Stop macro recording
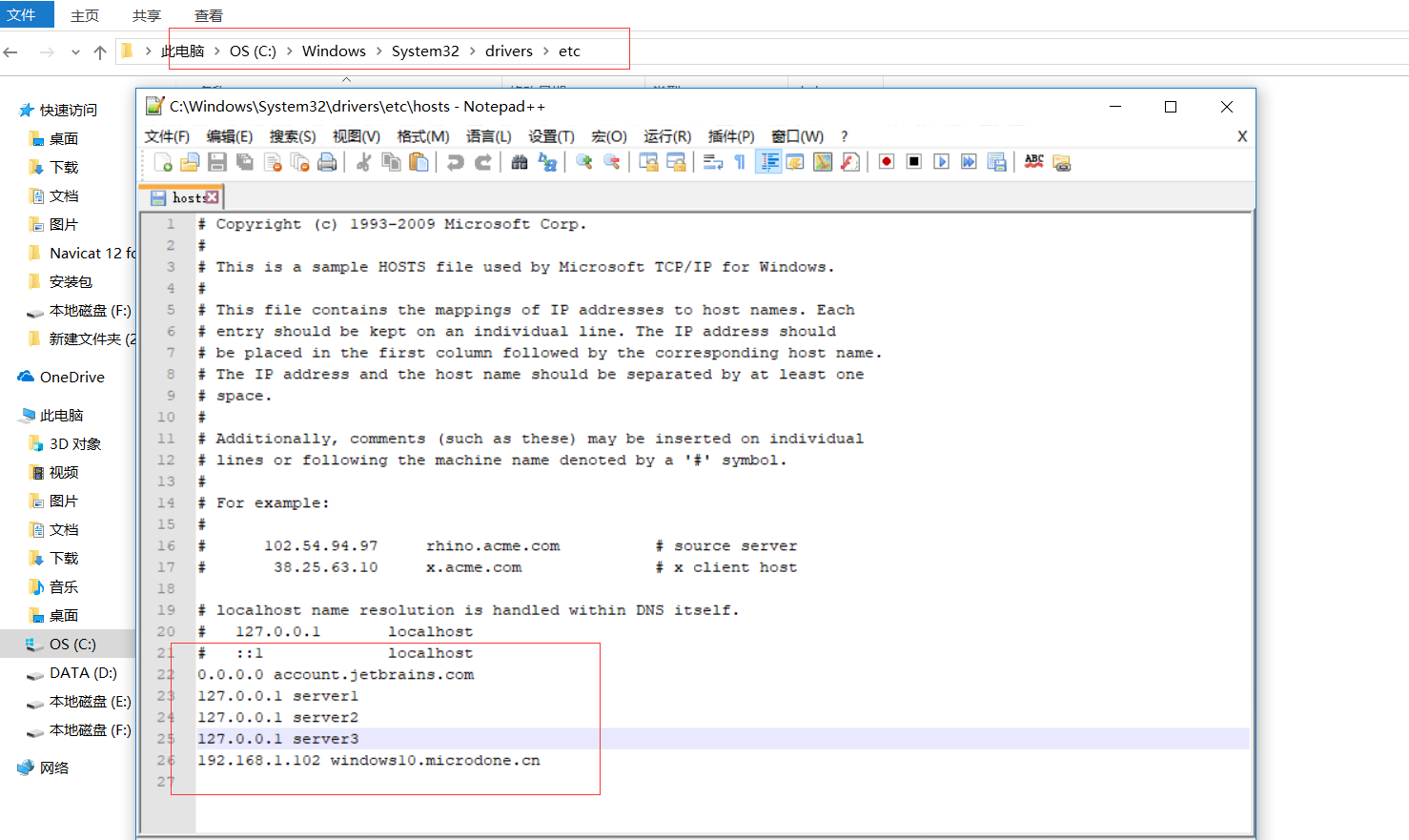The height and width of the screenshot is (840, 1409). (x=914, y=162)
